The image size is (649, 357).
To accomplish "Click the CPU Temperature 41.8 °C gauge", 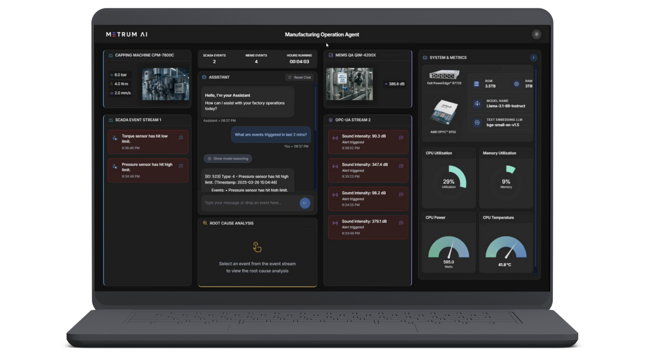I will click(506, 247).
